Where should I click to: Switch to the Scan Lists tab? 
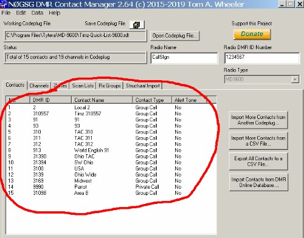(x=83, y=86)
